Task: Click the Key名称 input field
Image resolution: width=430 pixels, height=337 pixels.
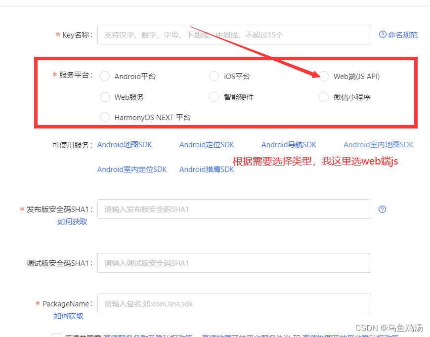Action: pos(234,35)
